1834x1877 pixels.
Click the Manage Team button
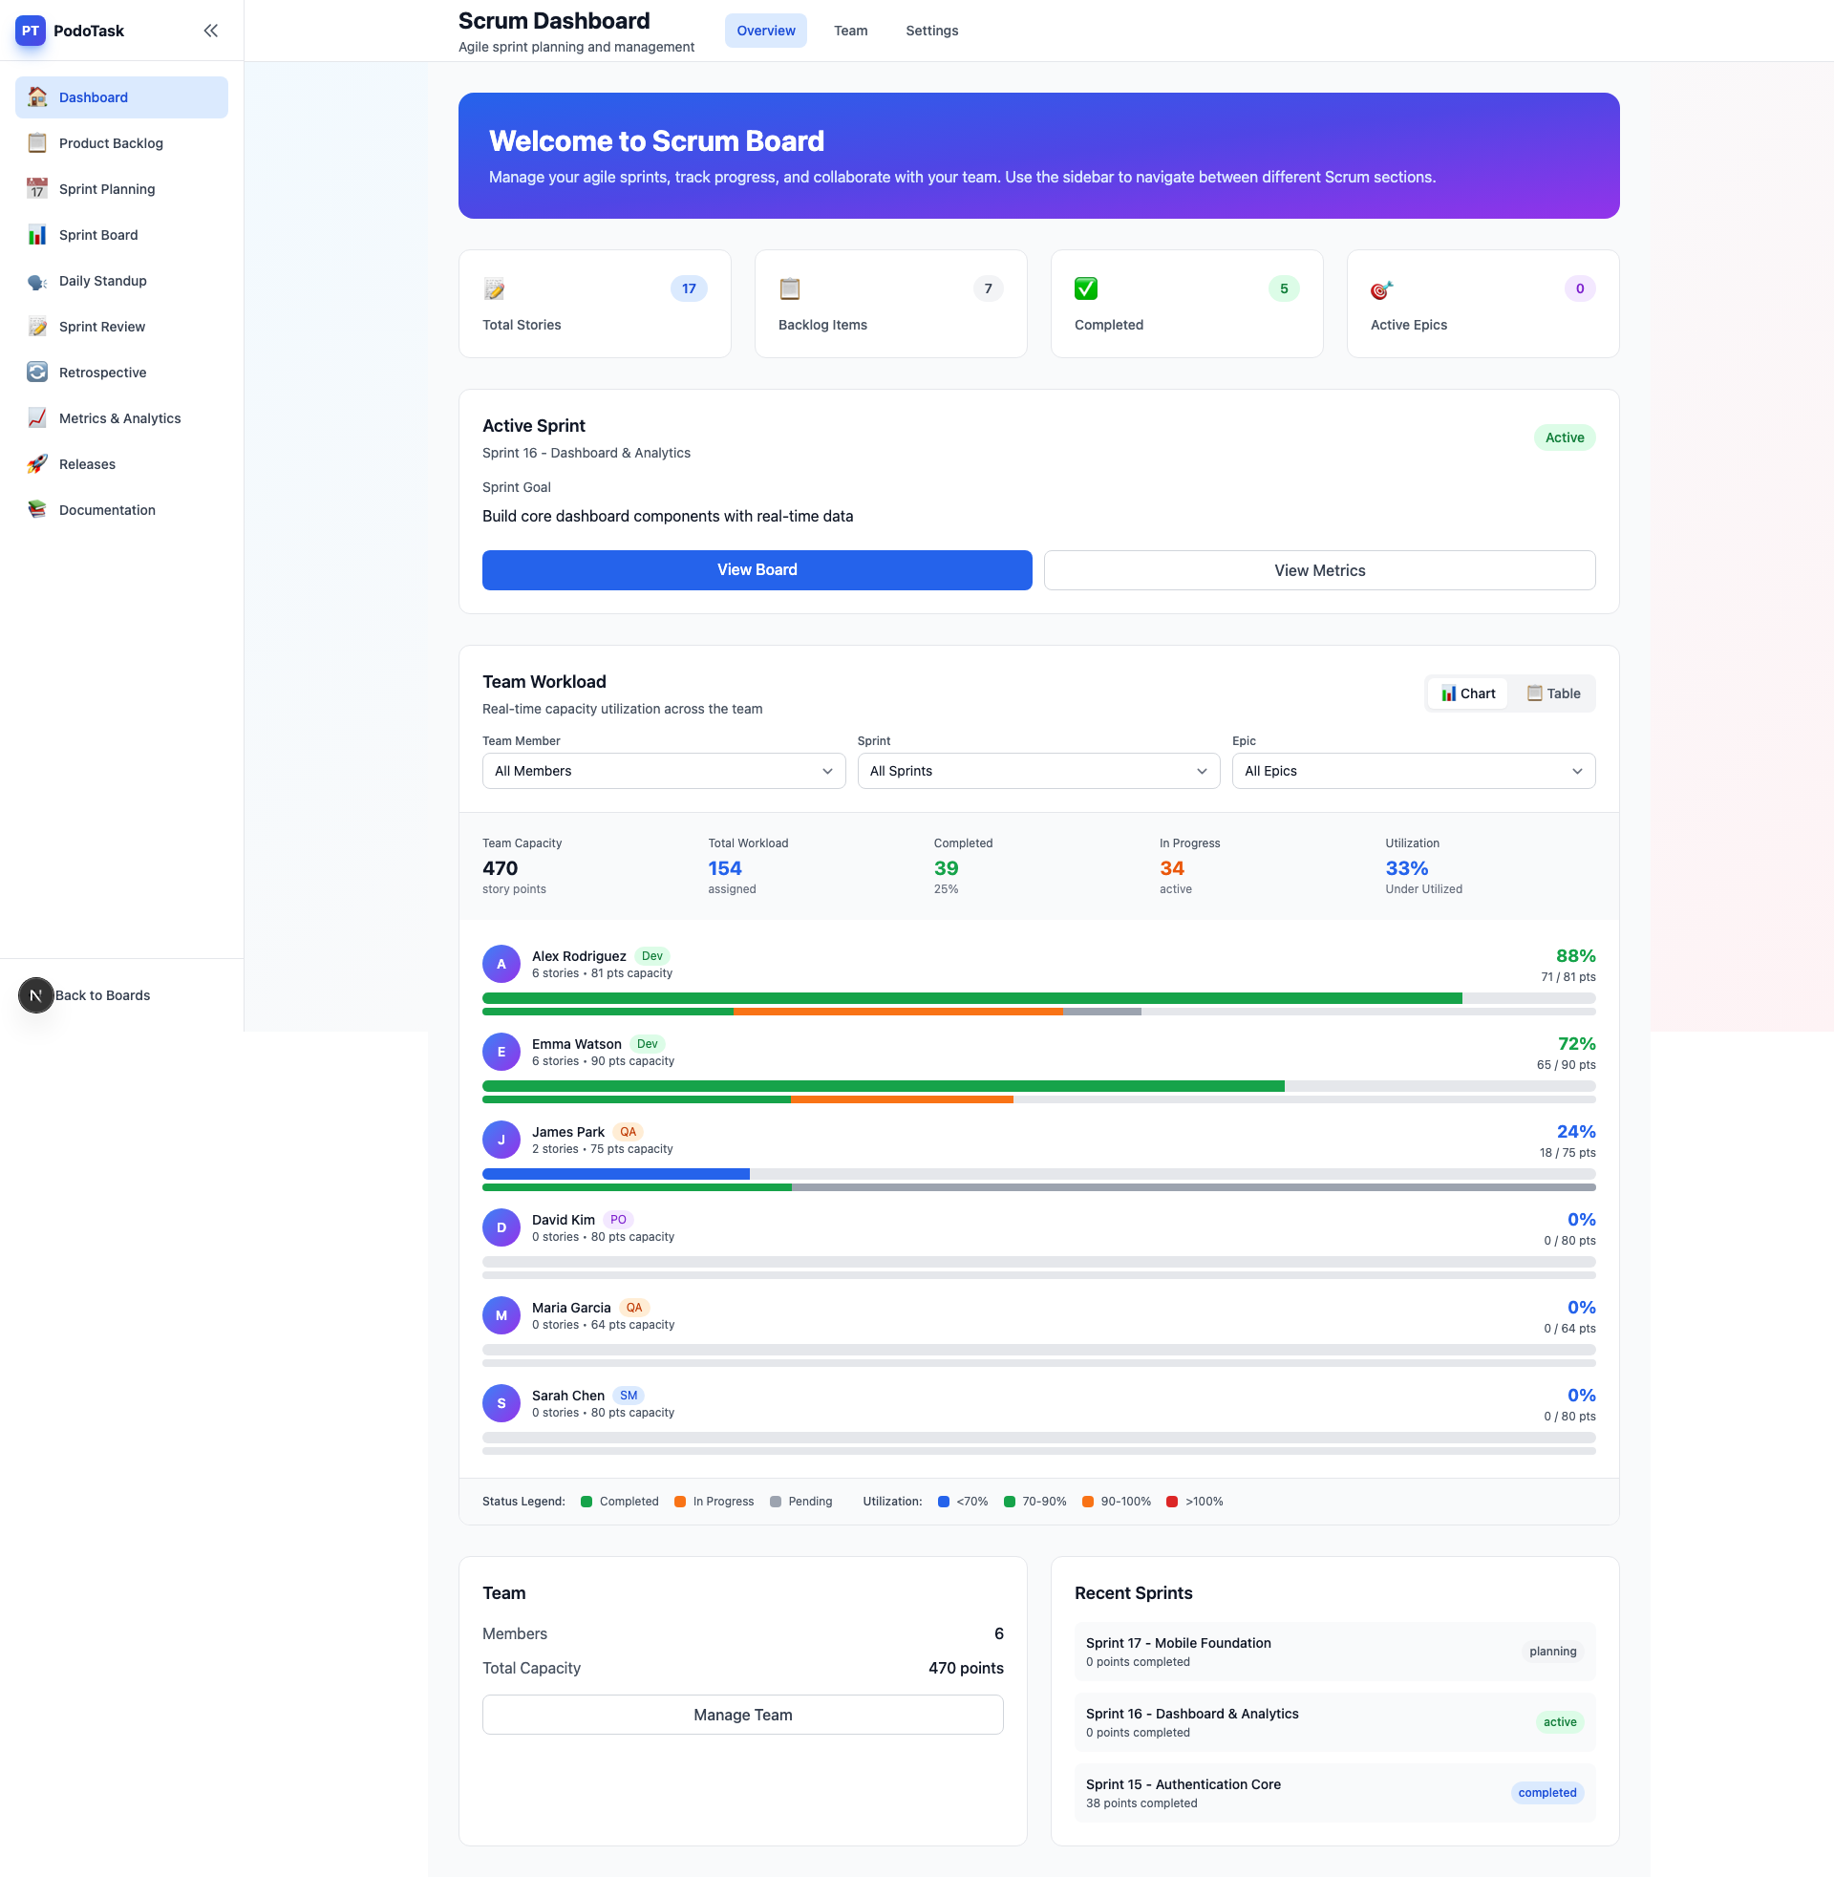[x=741, y=1715]
